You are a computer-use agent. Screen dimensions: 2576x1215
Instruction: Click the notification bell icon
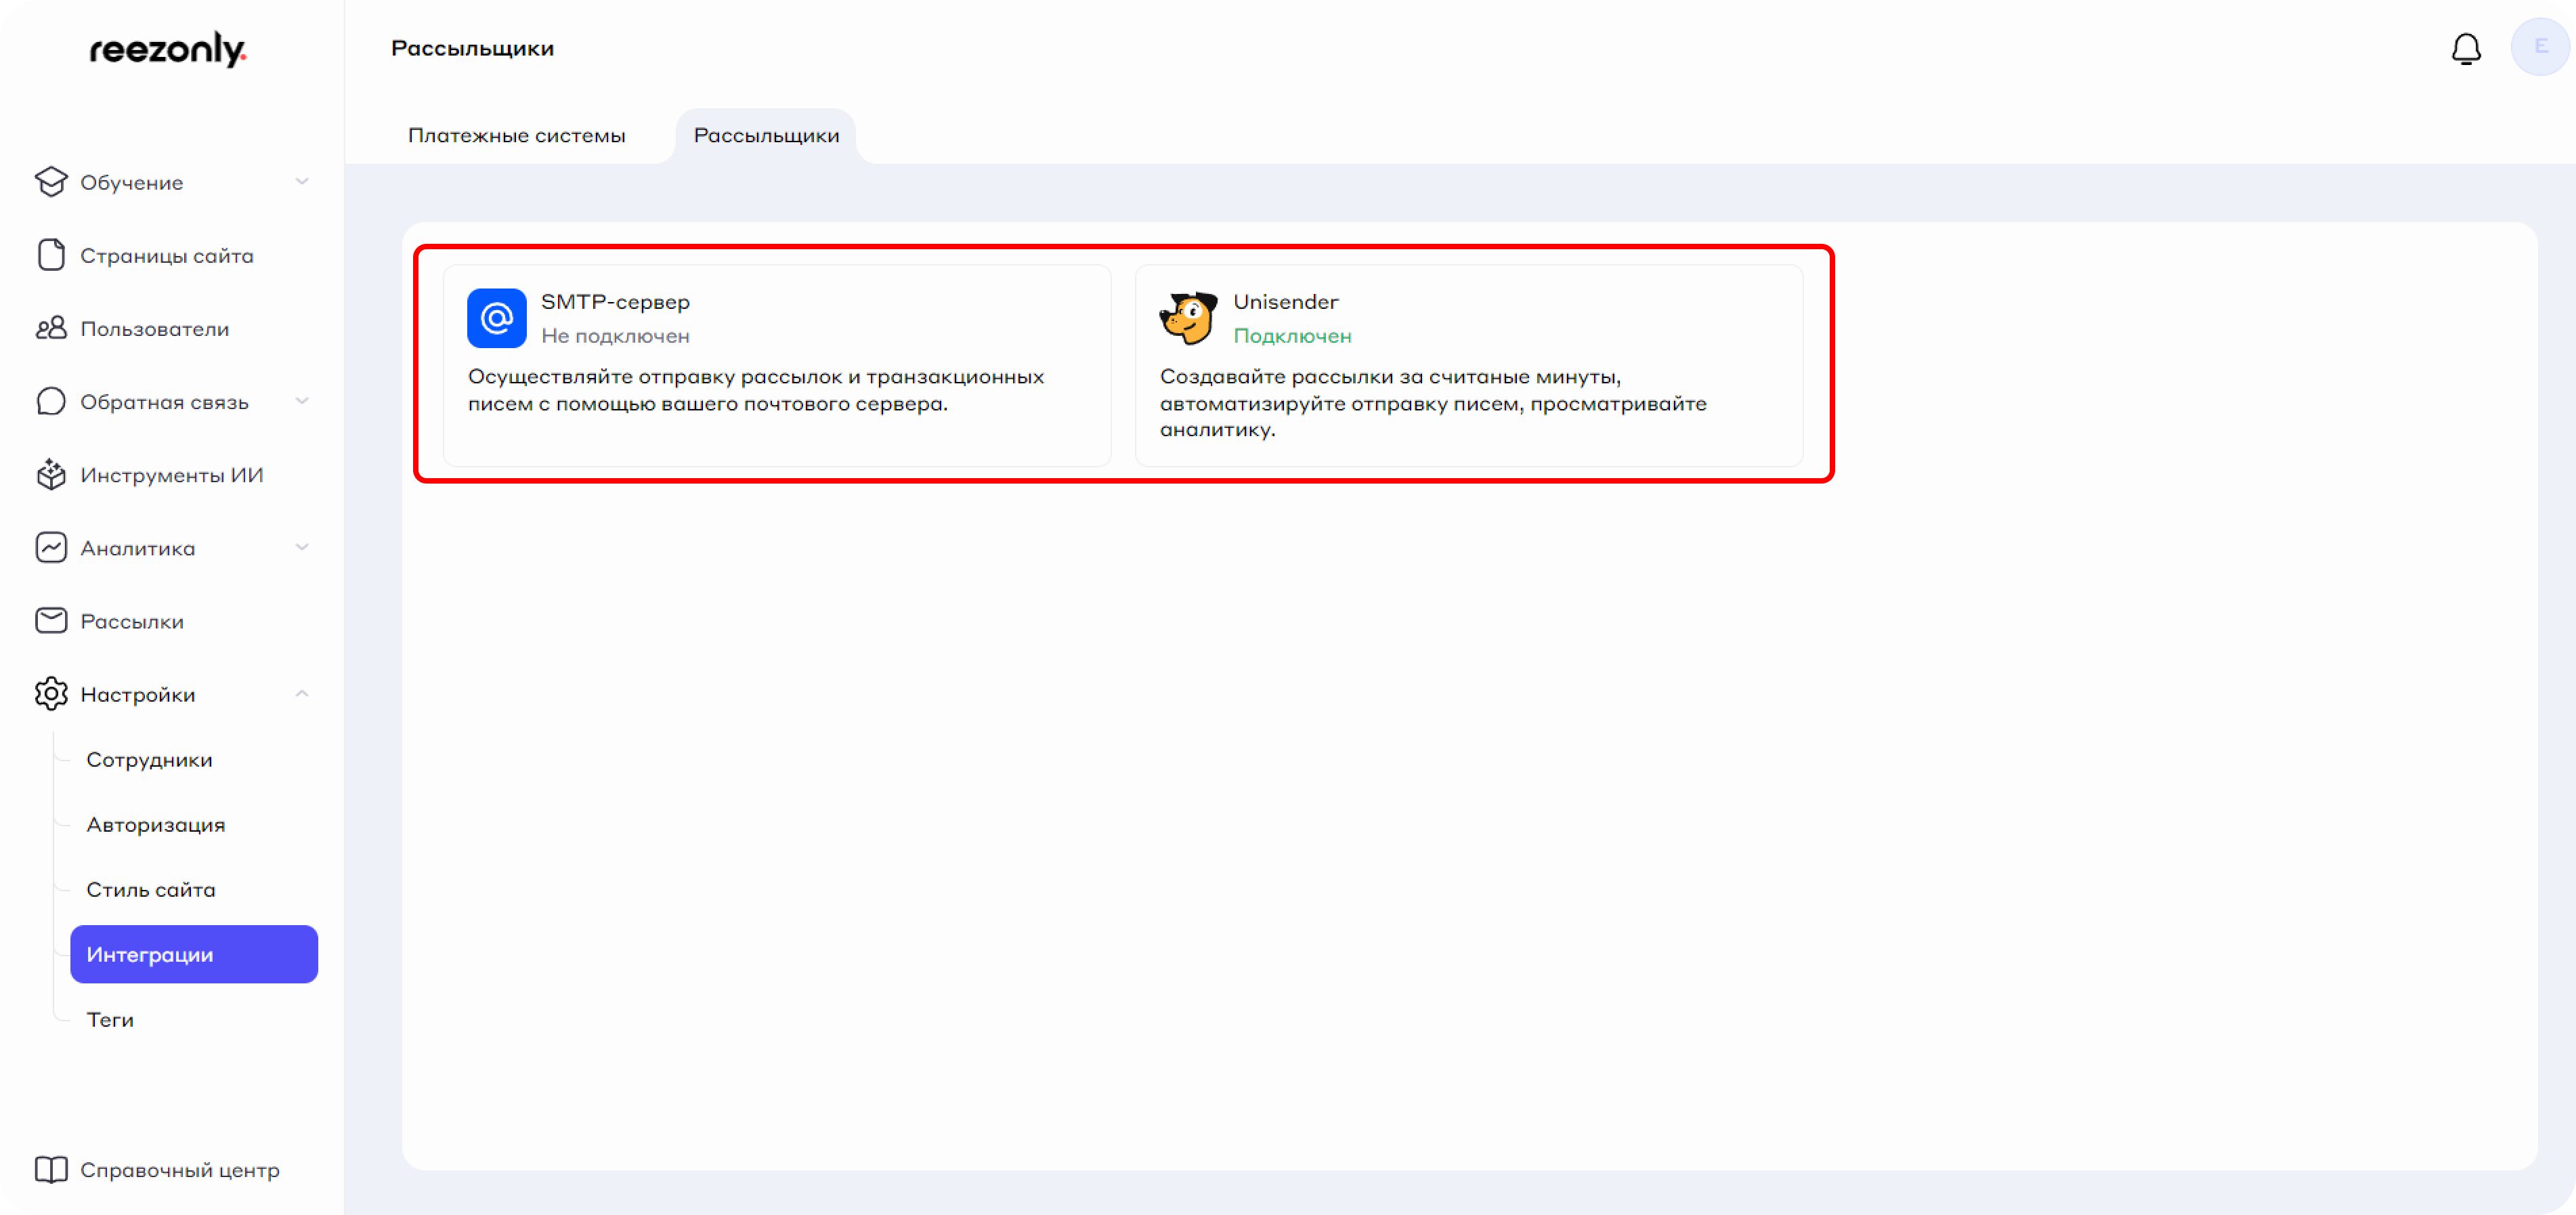[2465, 48]
